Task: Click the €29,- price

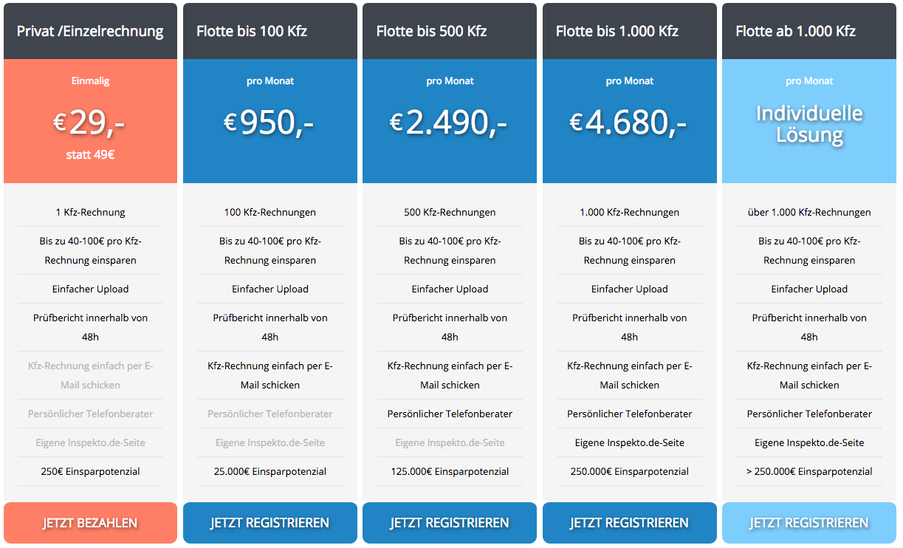Action: coord(90,123)
